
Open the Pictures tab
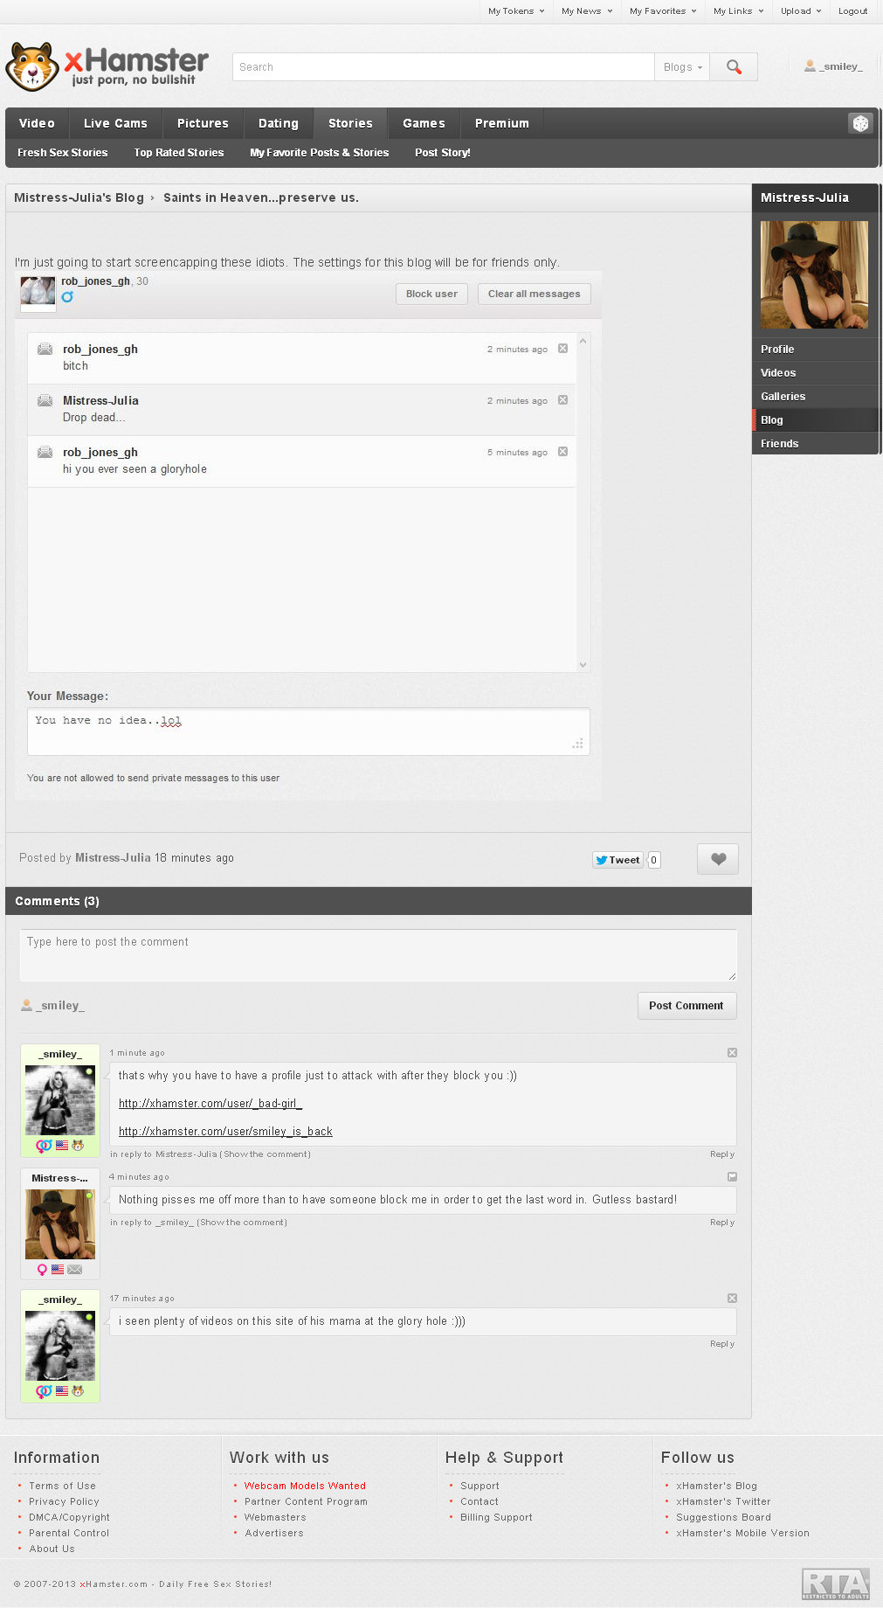coord(203,123)
